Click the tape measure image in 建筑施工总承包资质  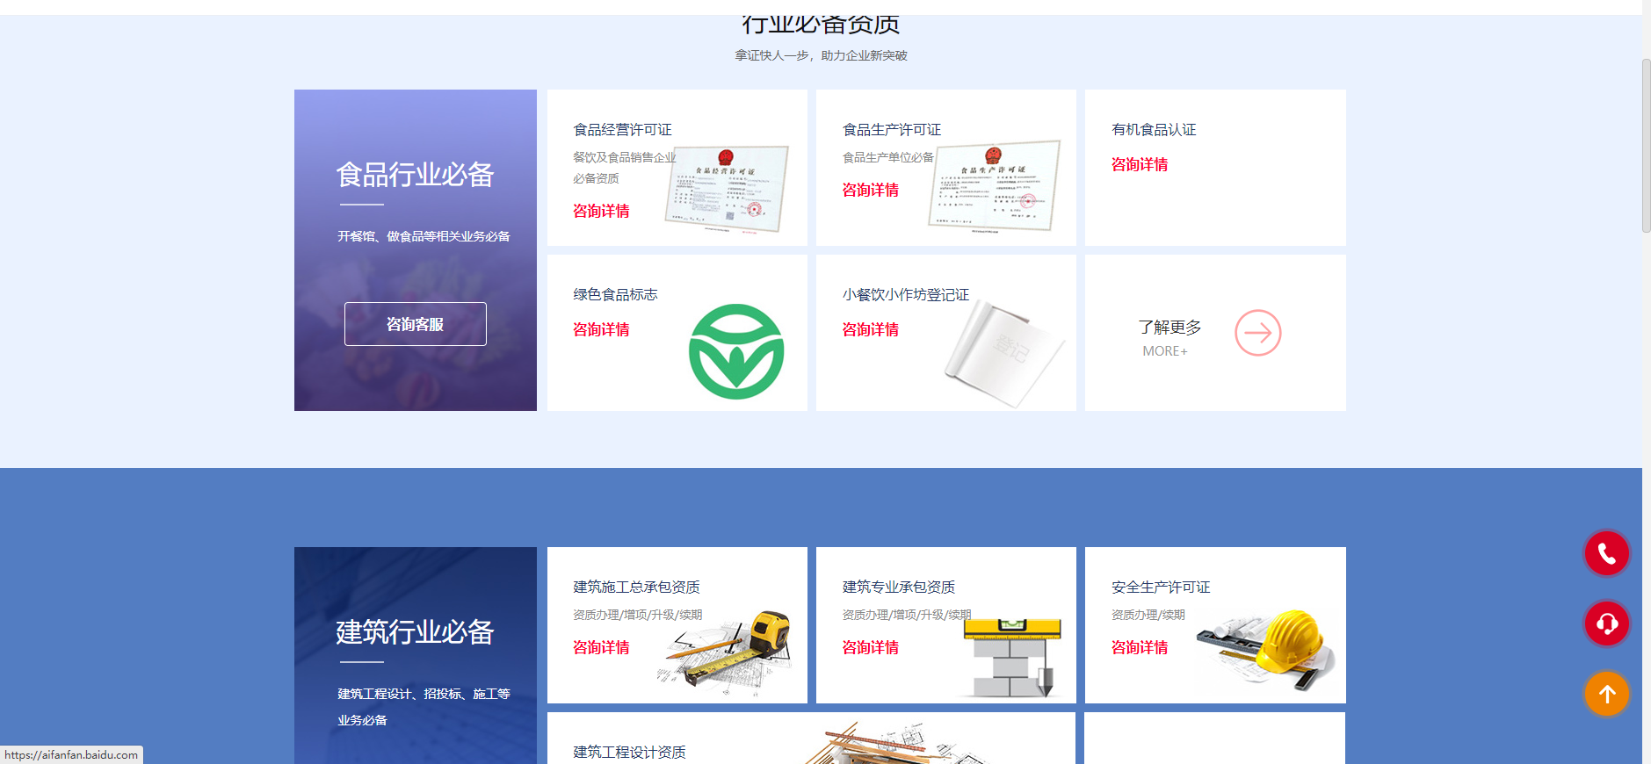[726, 653]
